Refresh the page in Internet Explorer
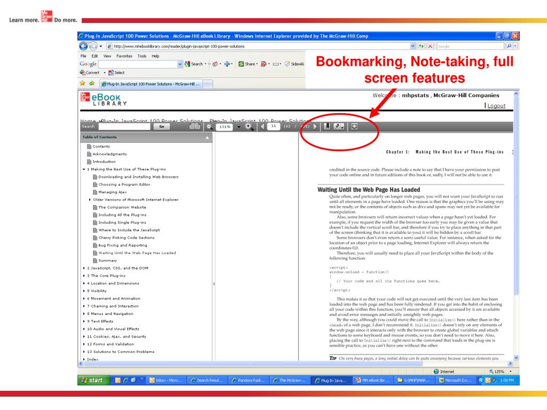 click(x=421, y=46)
